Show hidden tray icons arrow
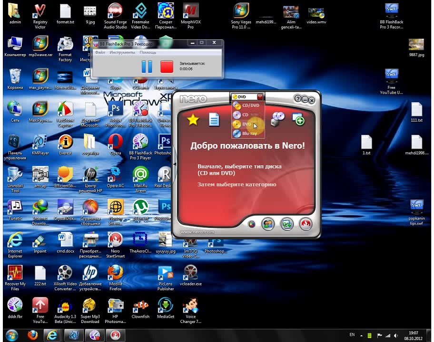 point(361,336)
